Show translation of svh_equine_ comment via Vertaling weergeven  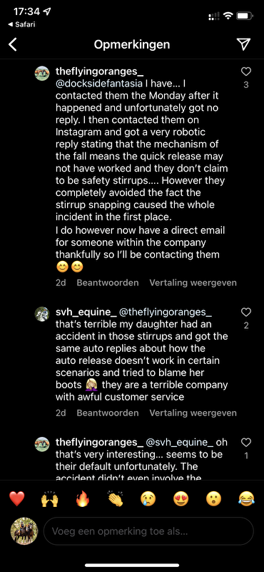(193, 413)
